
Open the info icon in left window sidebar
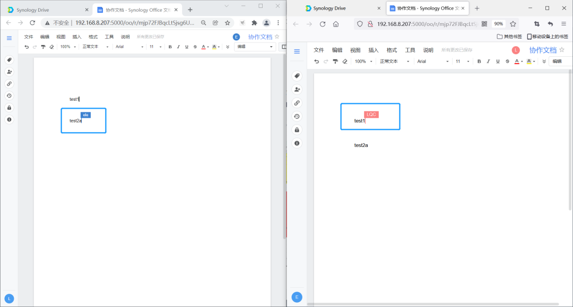coord(9,119)
